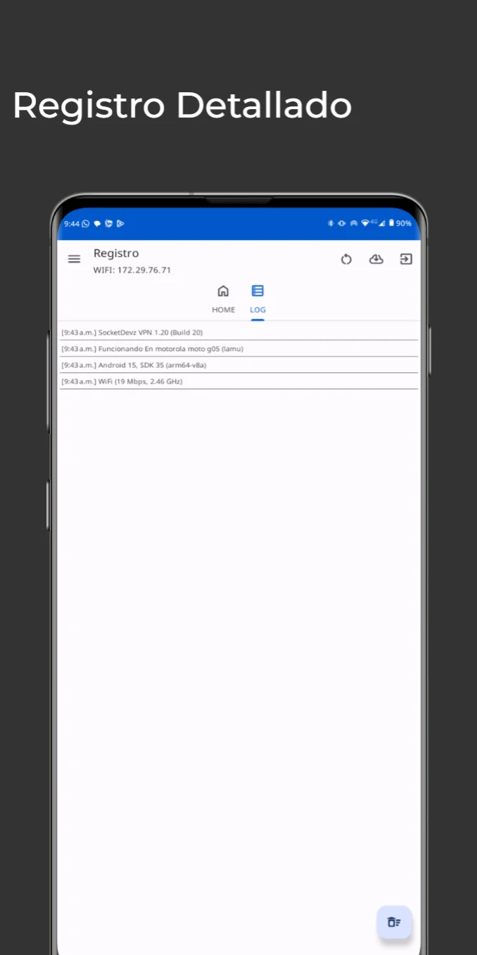
Task: Select log entry WiFi (19 Mbps, 2.46 GHz)
Action: (x=239, y=381)
